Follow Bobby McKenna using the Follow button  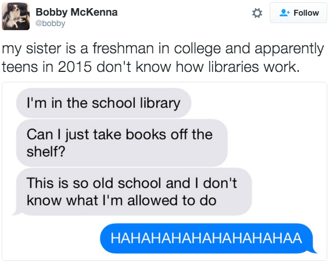(298, 13)
